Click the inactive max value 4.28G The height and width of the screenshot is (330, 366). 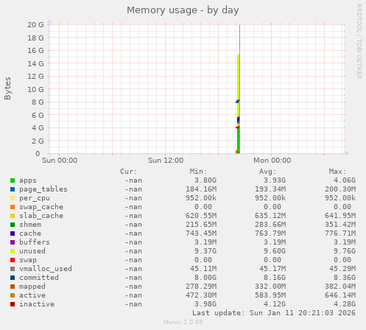point(345,304)
